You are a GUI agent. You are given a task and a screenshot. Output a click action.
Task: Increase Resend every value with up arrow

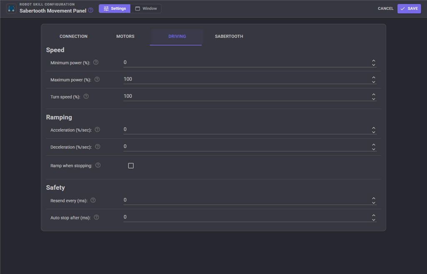pyautogui.click(x=374, y=199)
